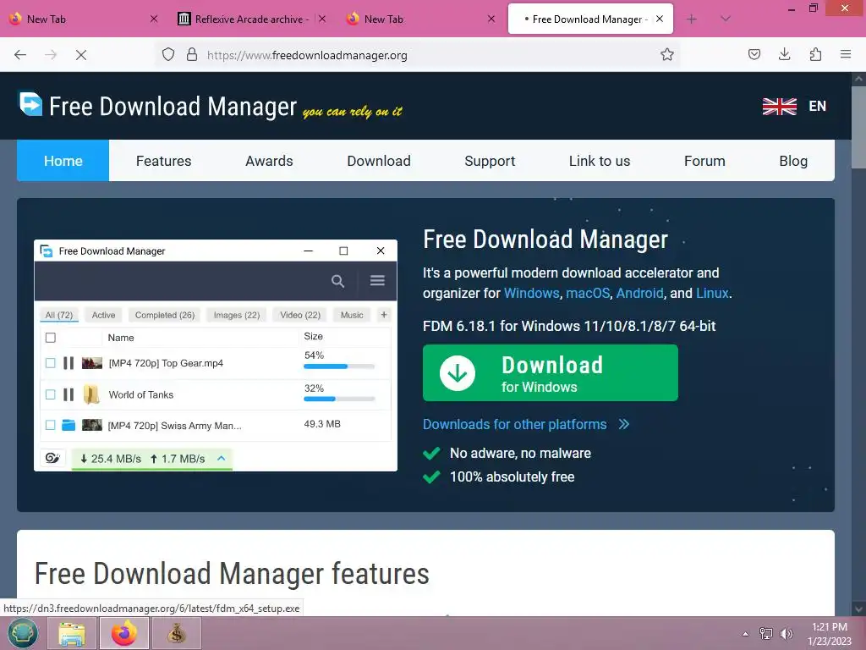Image resolution: width=866 pixels, height=650 pixels.
Task: Open the money bag taskbar app
Action: tap(176, 633)
